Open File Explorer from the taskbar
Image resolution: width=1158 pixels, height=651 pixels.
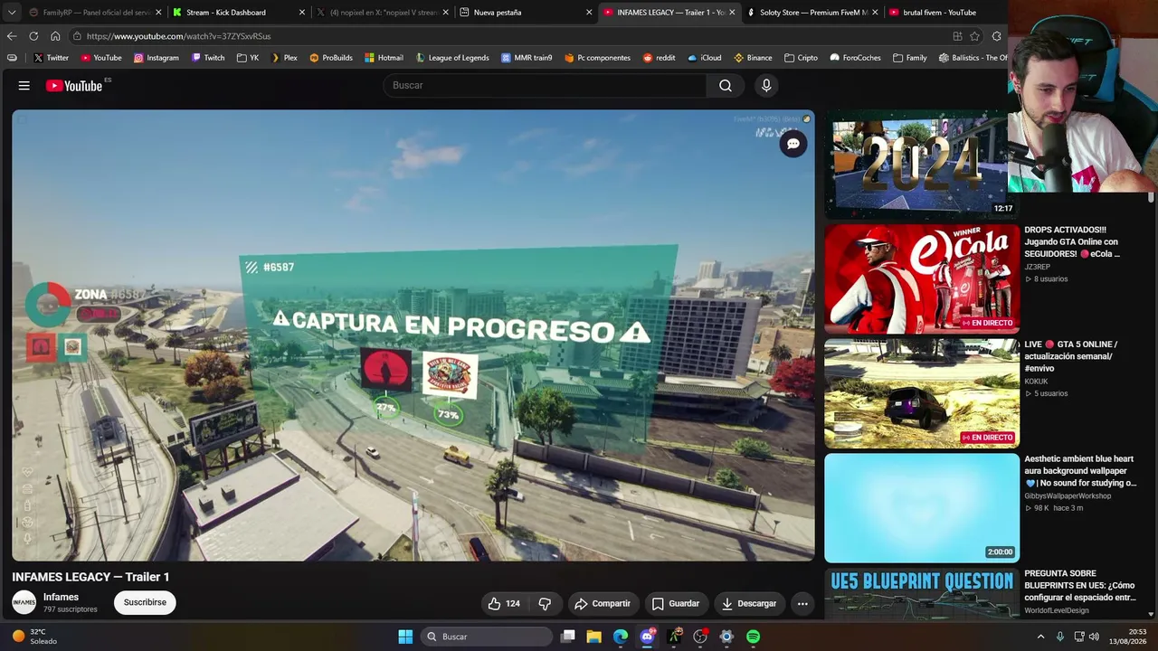(593, 637)
